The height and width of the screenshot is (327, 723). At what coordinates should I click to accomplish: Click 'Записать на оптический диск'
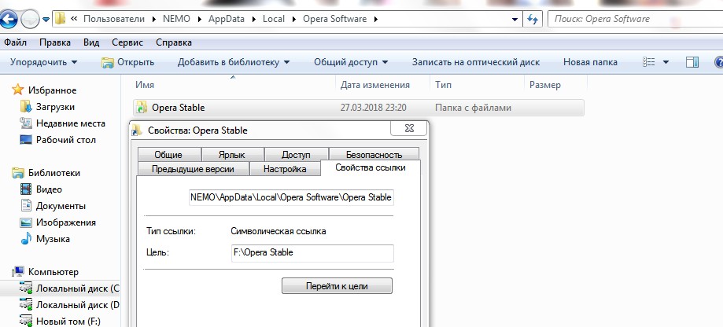tap(476, 62)
